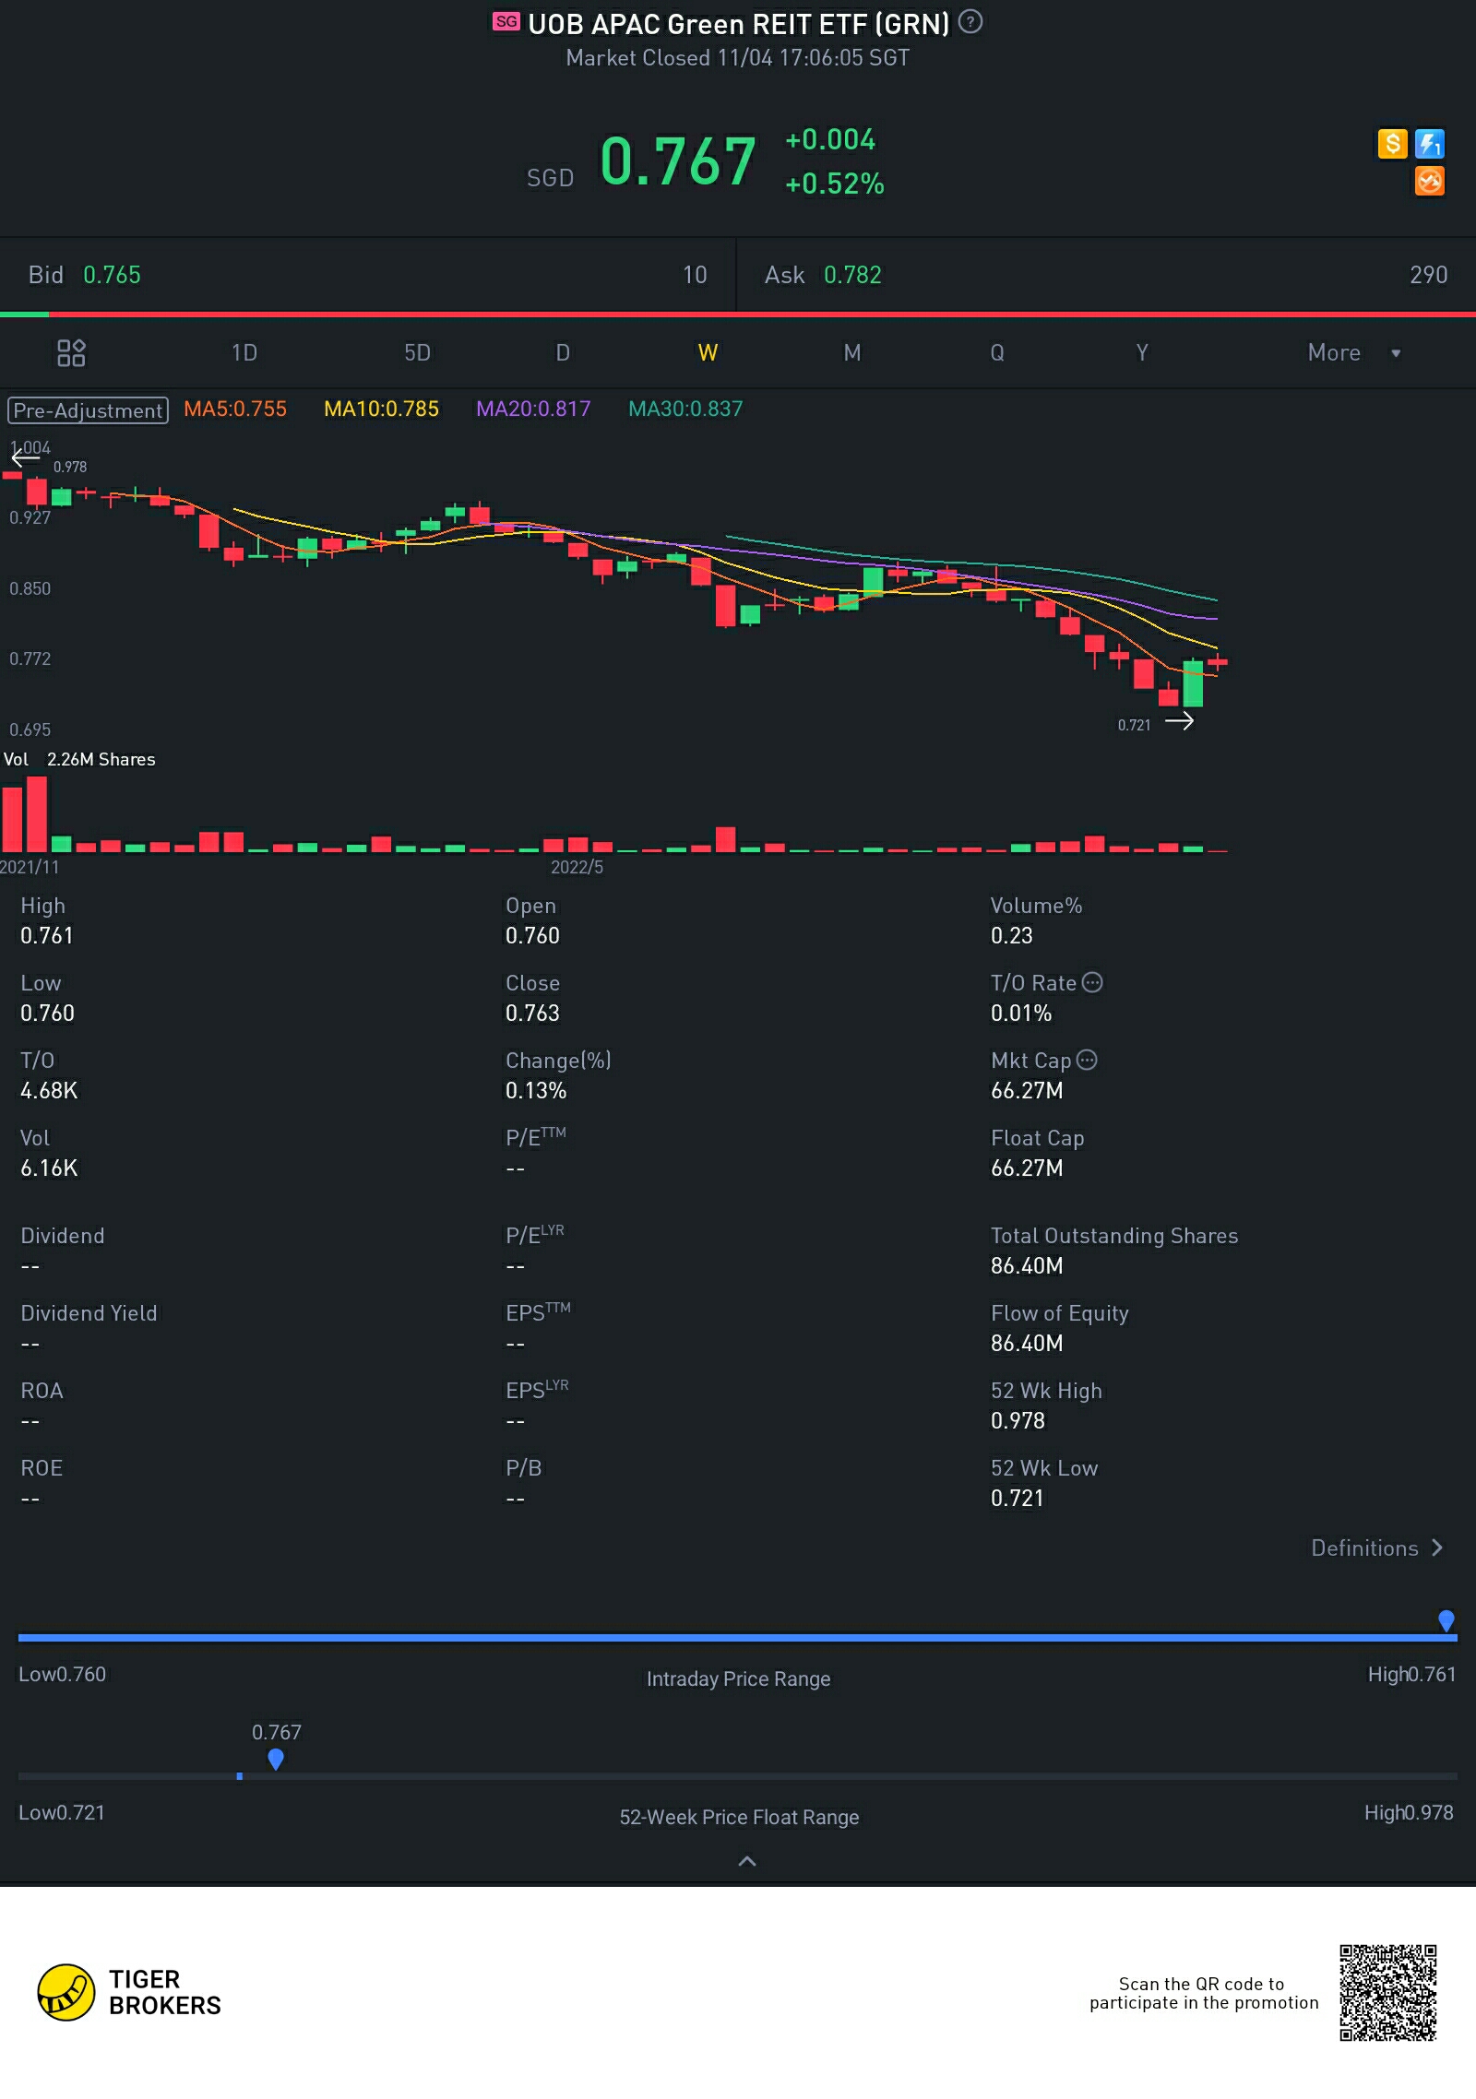The width and height of the screenshot is (1476, 2099).
Task: Select the M monthly chart tab
Action: [852, 352]
